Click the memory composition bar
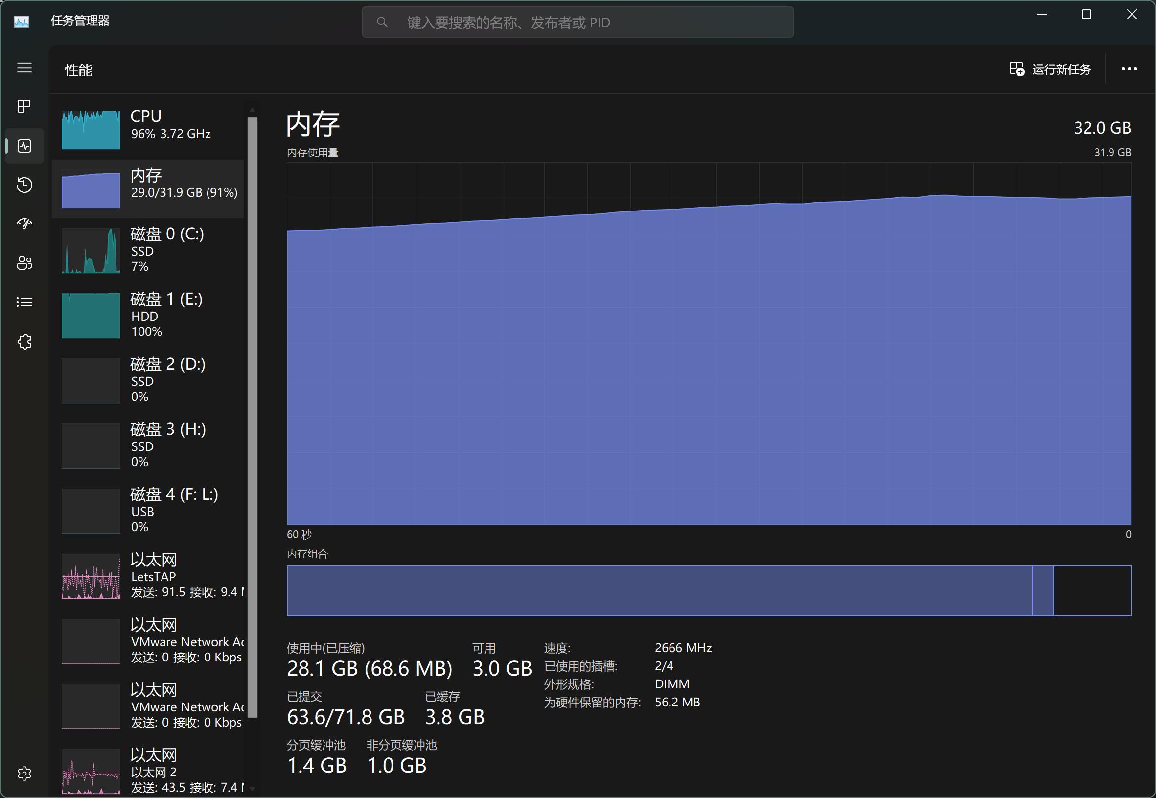The image size is (1156, 798). coord(708,590)
